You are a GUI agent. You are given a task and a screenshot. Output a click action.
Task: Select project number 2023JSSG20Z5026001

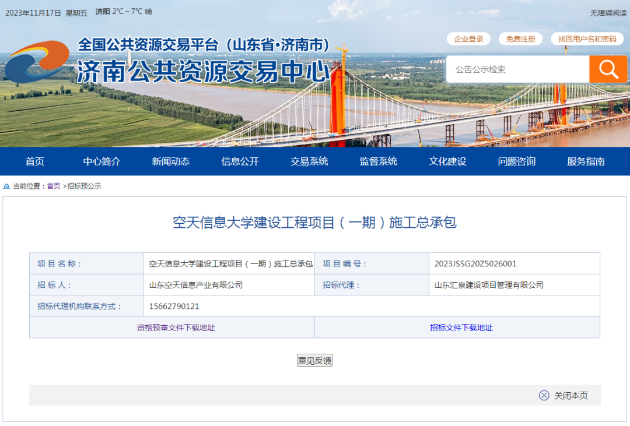point(475,264)
